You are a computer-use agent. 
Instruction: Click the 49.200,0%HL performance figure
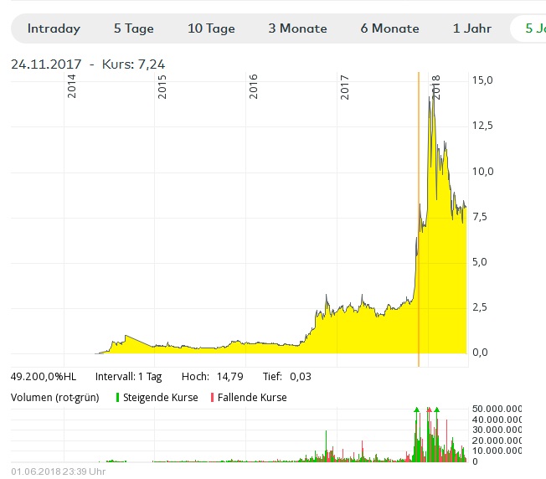pos(44,377)
